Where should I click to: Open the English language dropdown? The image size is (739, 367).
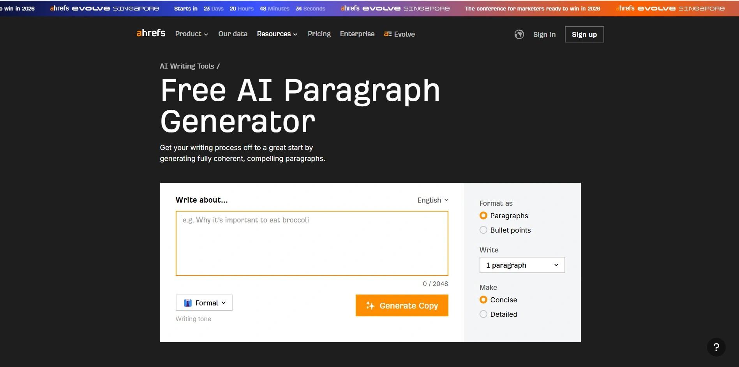point(432,200)
